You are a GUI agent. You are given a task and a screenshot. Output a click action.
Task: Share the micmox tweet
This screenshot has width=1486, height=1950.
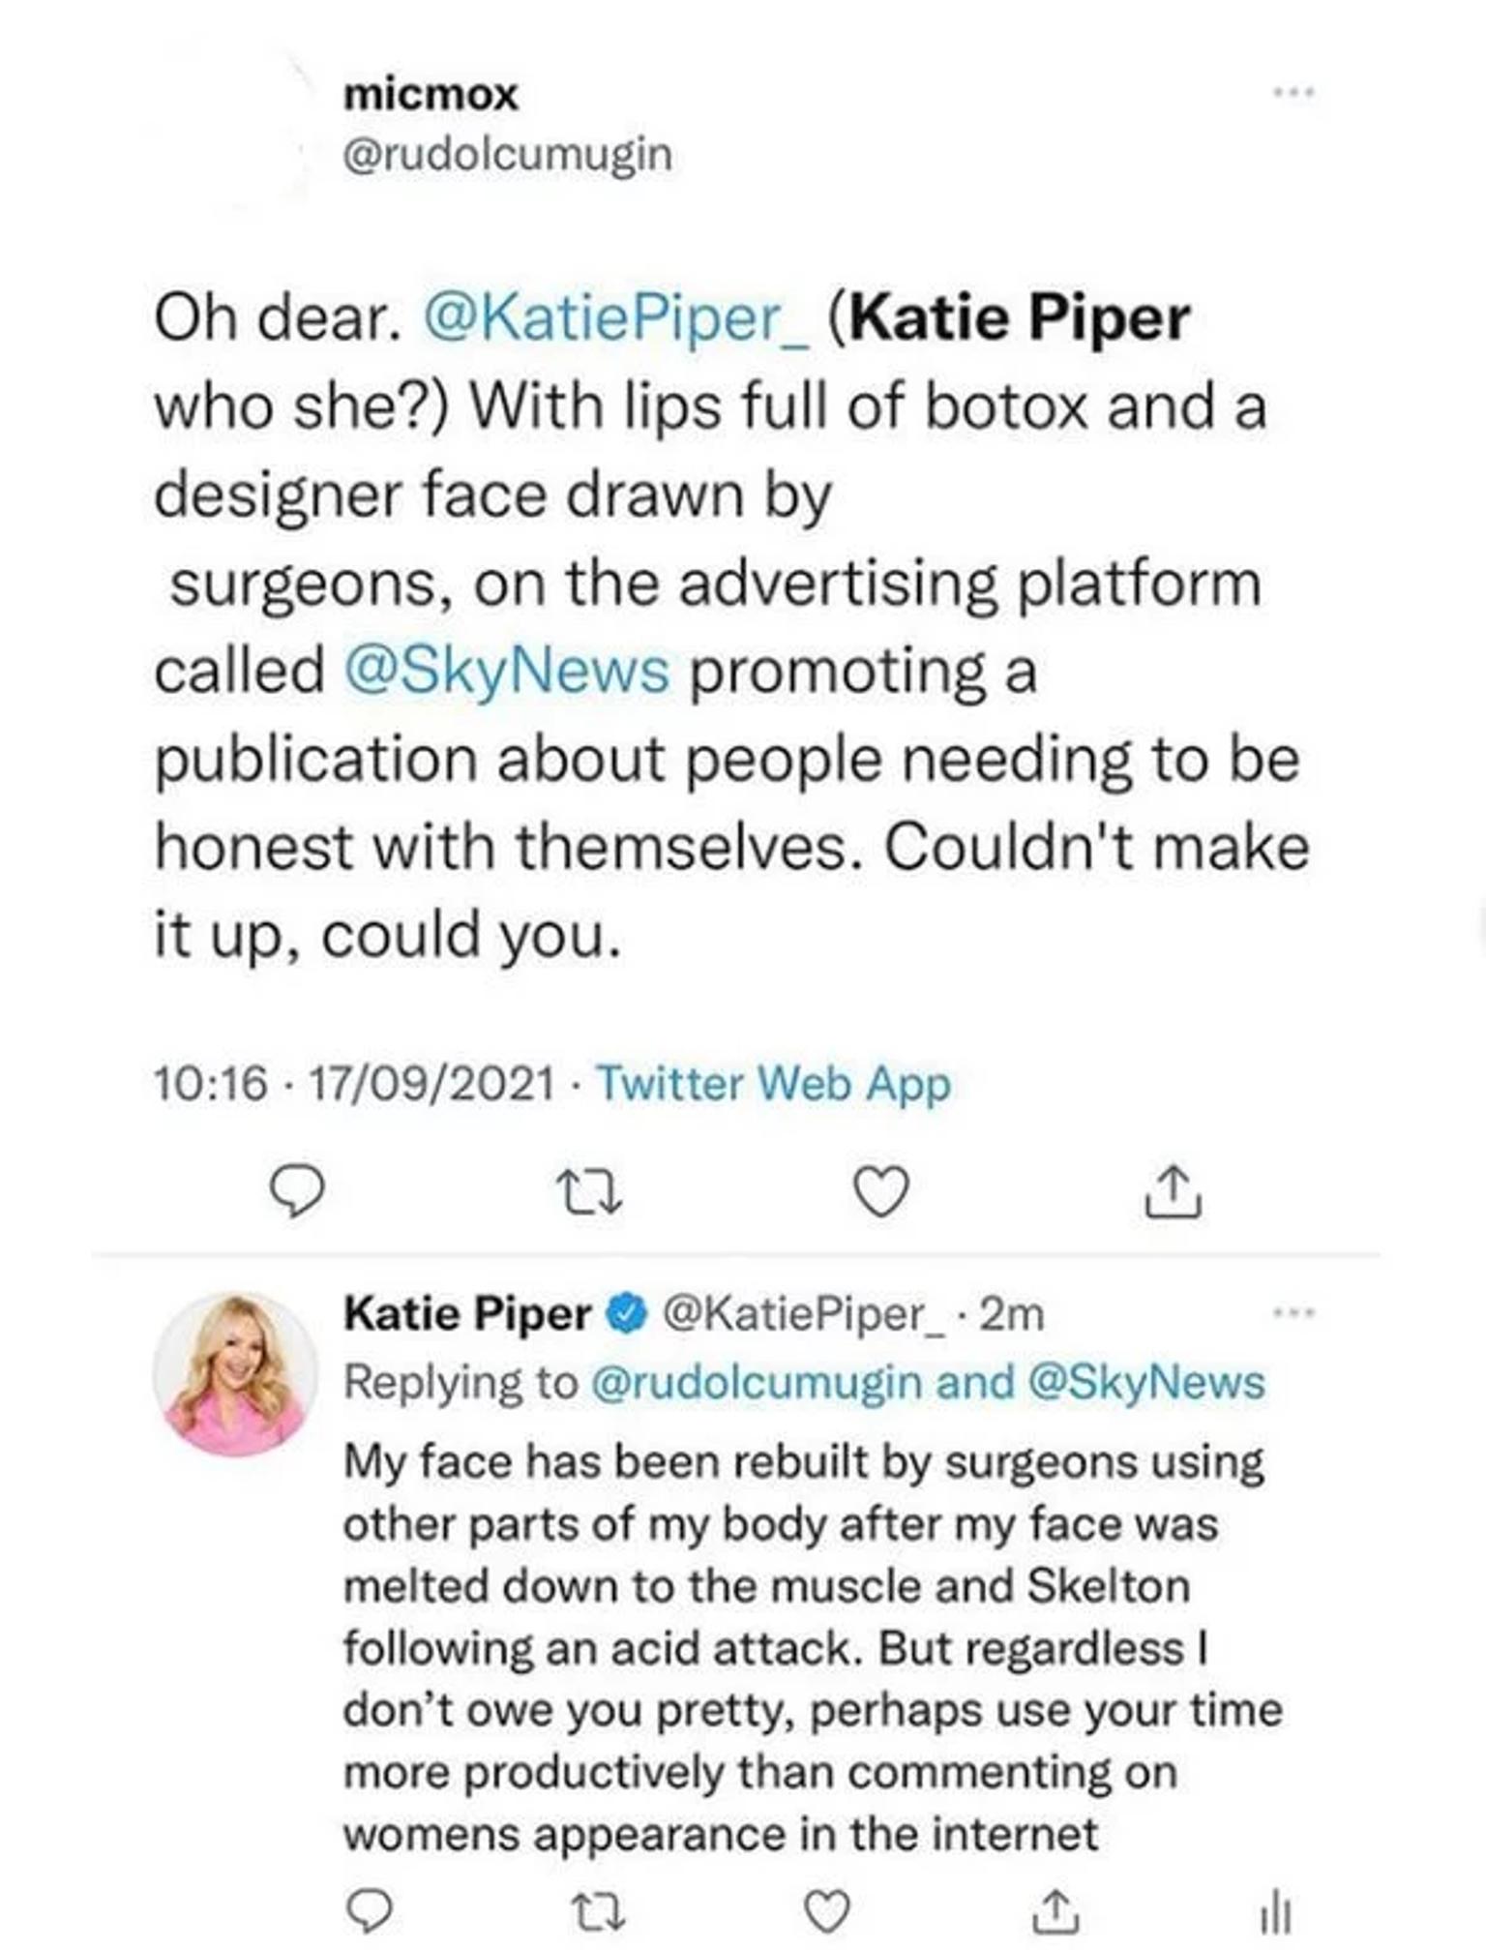(1174, 1190)
